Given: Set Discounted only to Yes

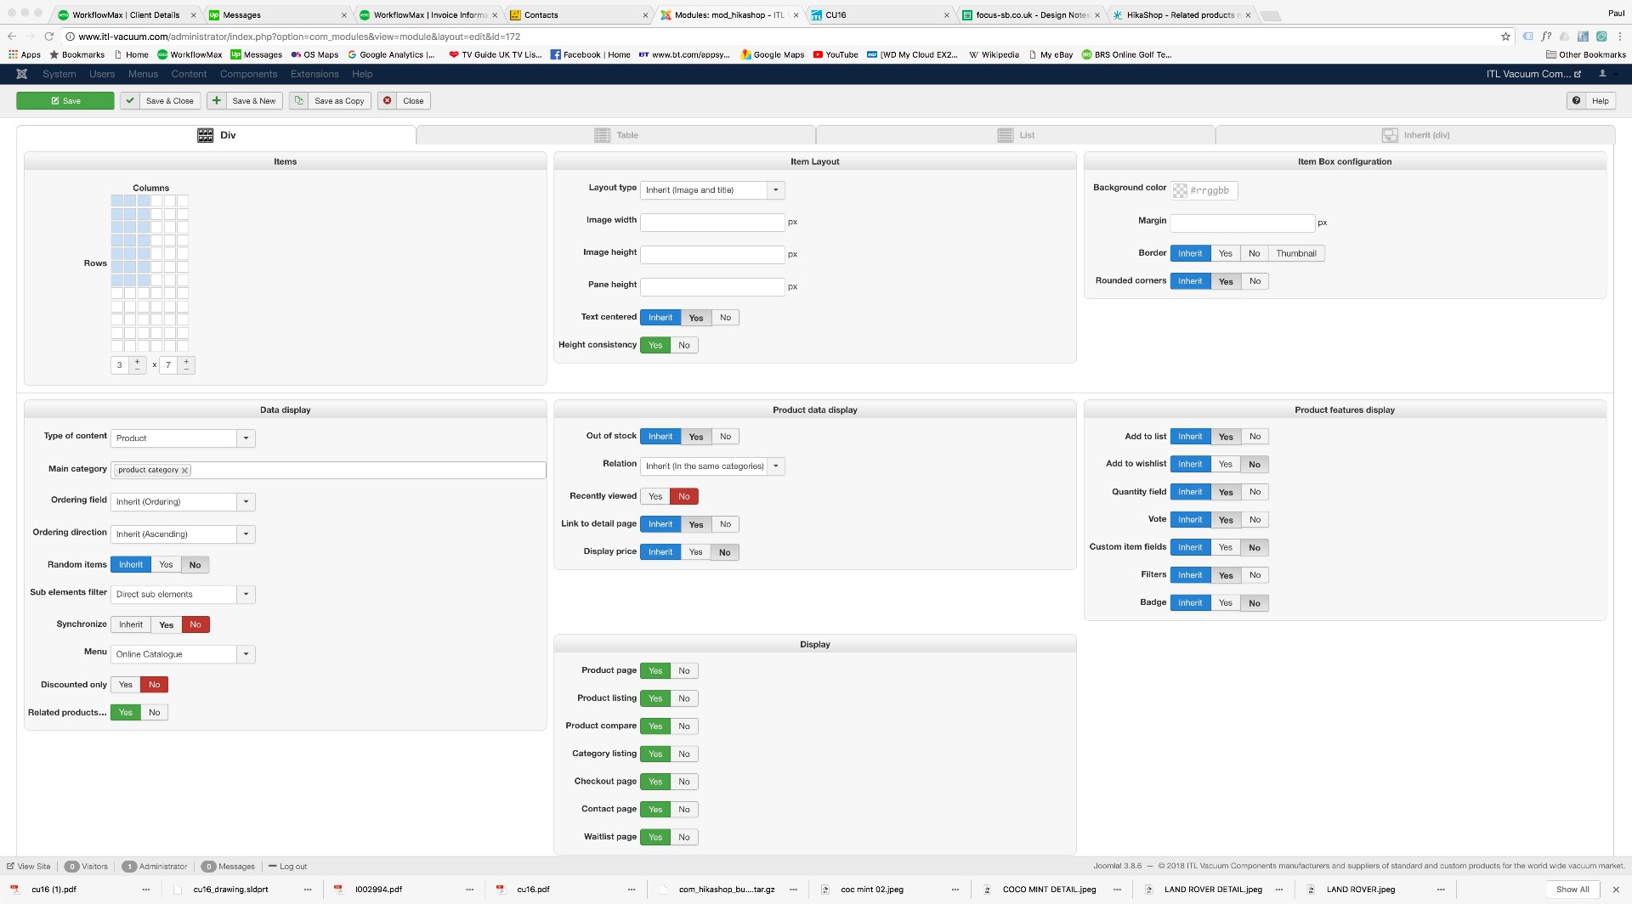Looking at the screenshot, I should click(126, 685).
